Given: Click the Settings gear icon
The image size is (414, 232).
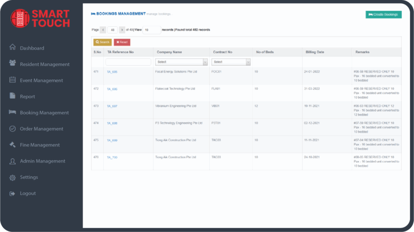Looking at the screenshot, I should (13, 178).
